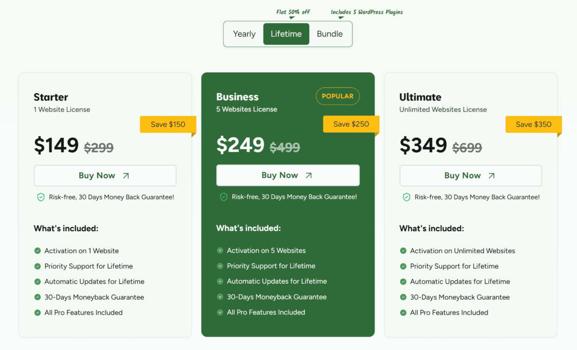Click the Save $150 ribbon

[168, 124]
